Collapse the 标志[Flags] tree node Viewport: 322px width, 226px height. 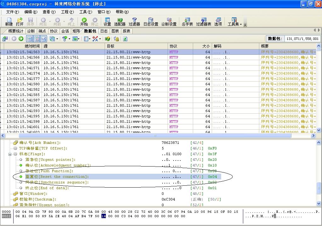coord(10,154)
